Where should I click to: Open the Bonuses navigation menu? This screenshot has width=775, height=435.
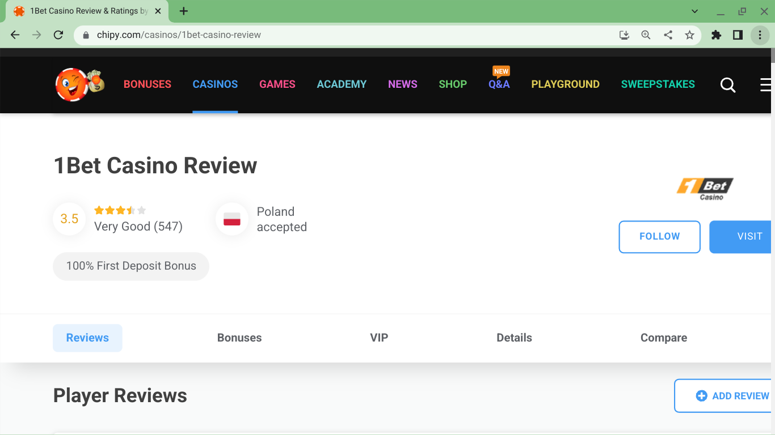(148, 84)
